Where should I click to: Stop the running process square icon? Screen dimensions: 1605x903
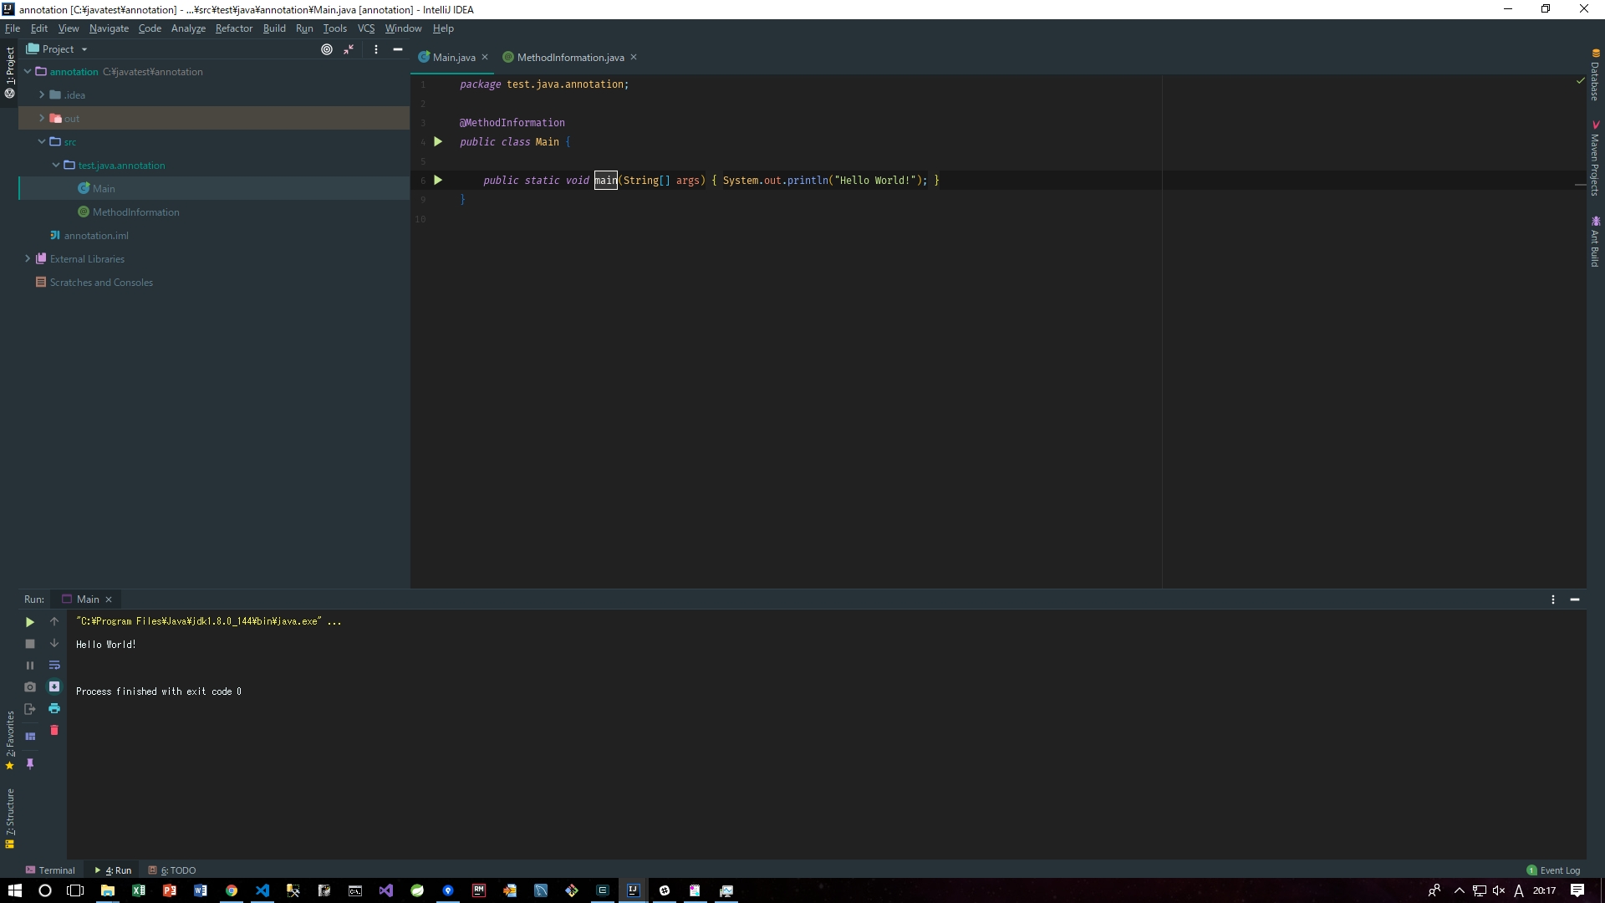point(29,644)
